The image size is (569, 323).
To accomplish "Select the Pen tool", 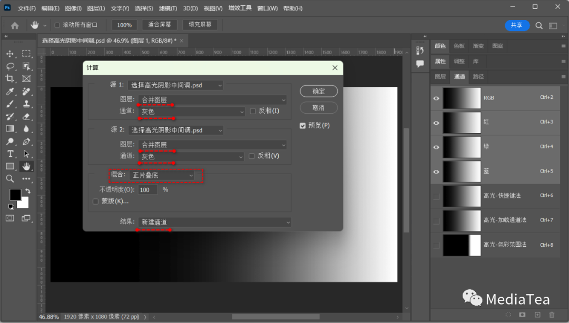I will (26, 142).
